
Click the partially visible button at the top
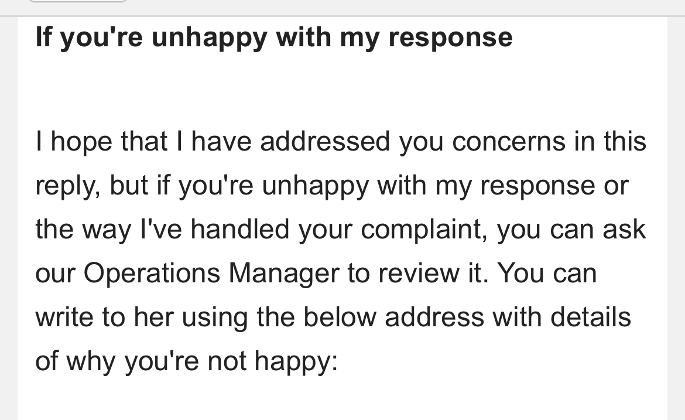coord(78,1)
